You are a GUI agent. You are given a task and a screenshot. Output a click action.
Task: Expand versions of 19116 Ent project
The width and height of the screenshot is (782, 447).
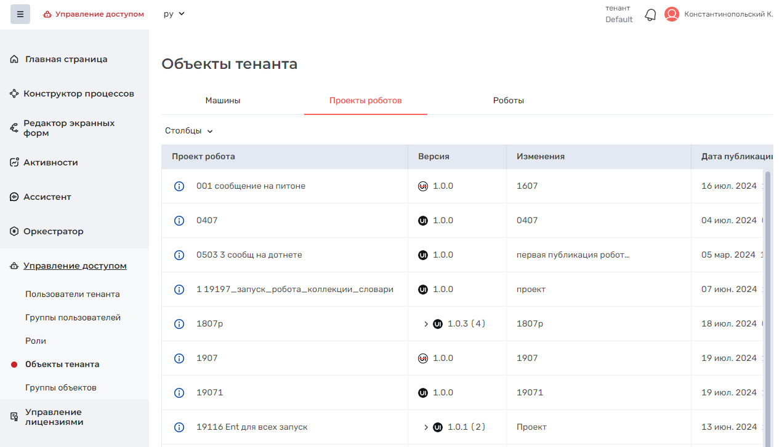point(426,427)
